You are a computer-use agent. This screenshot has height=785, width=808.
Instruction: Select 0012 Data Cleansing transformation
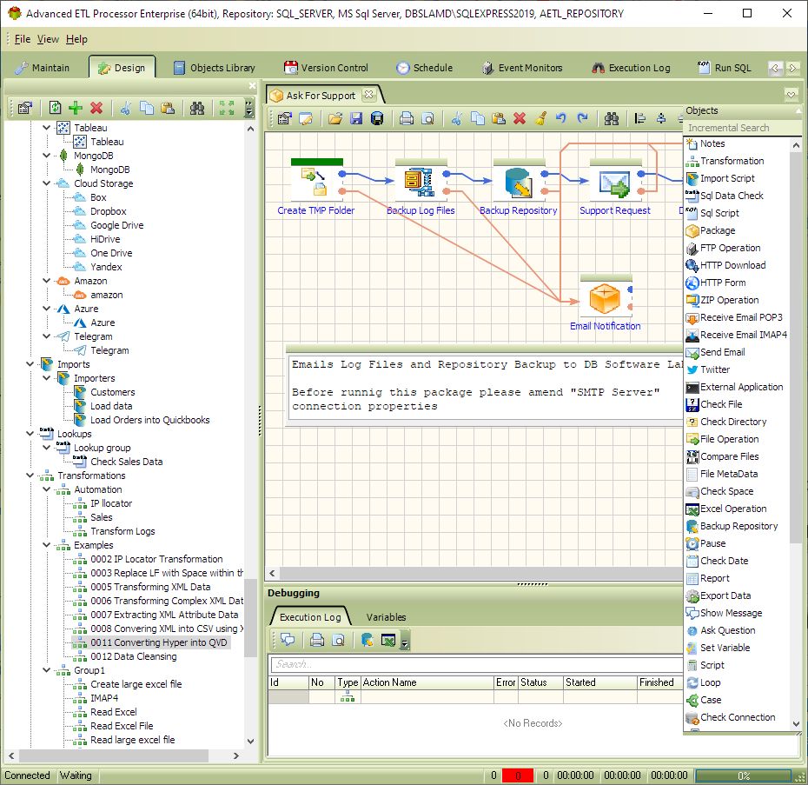134,656
